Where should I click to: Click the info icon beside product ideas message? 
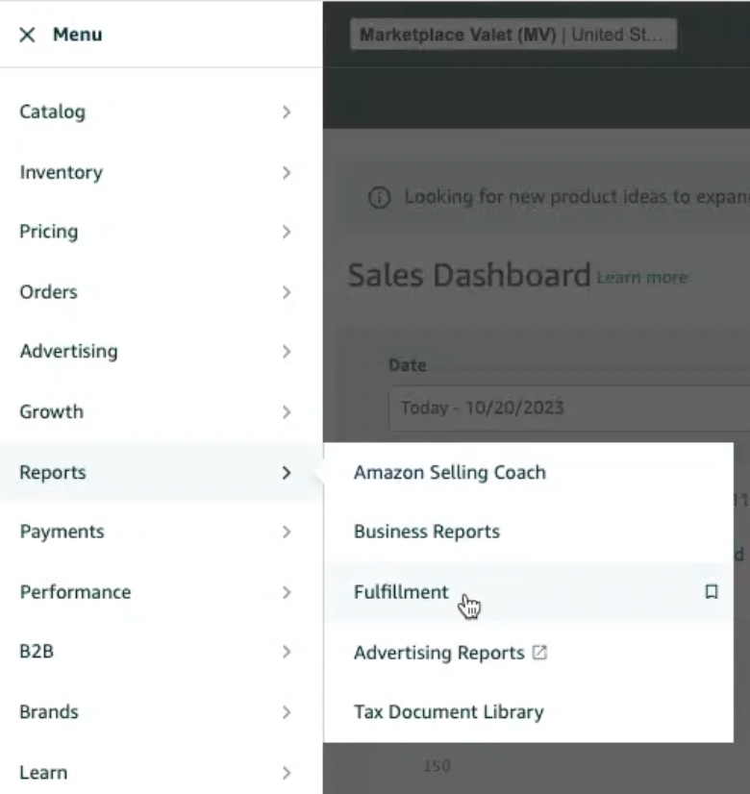[x=380, y=197]
